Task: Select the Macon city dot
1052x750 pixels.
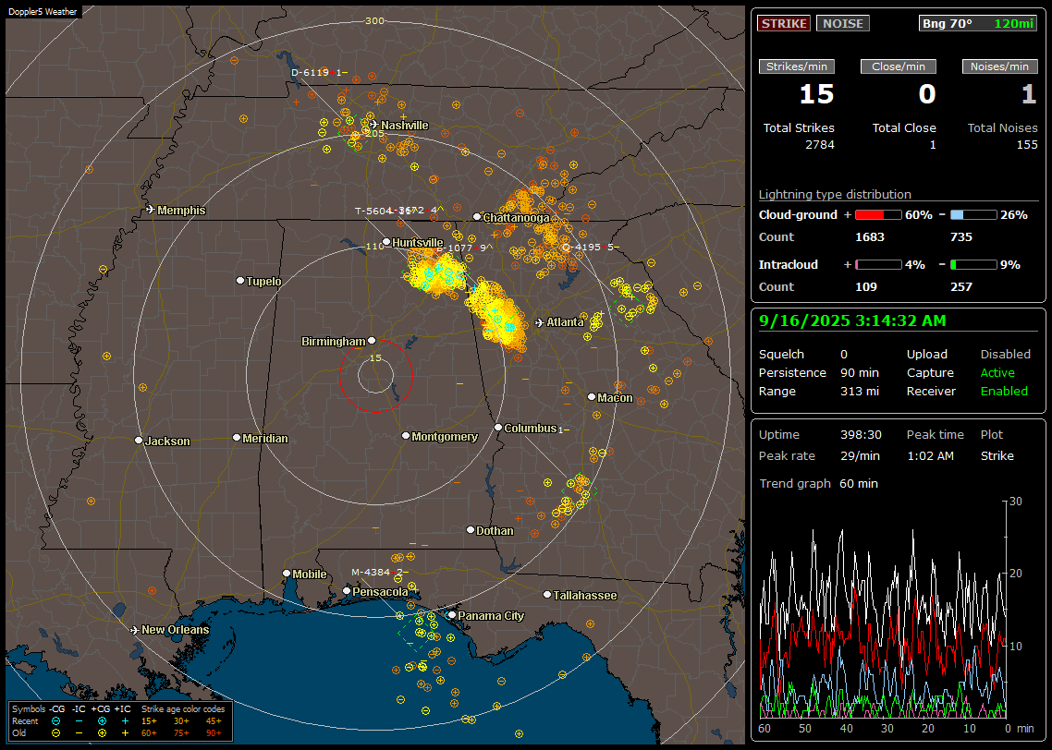Action: [x=591, y=397]
